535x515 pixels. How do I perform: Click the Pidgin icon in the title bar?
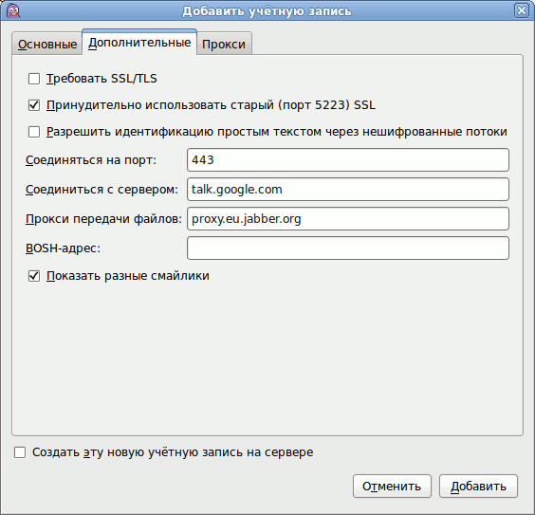[x=13, y=10]
